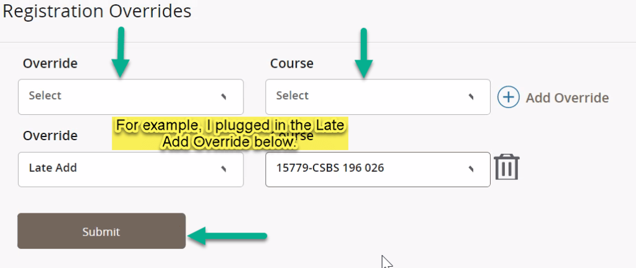The image size is (636, 268).
Task: Click the trash can delete icon
Action: (x=507, y=167)
